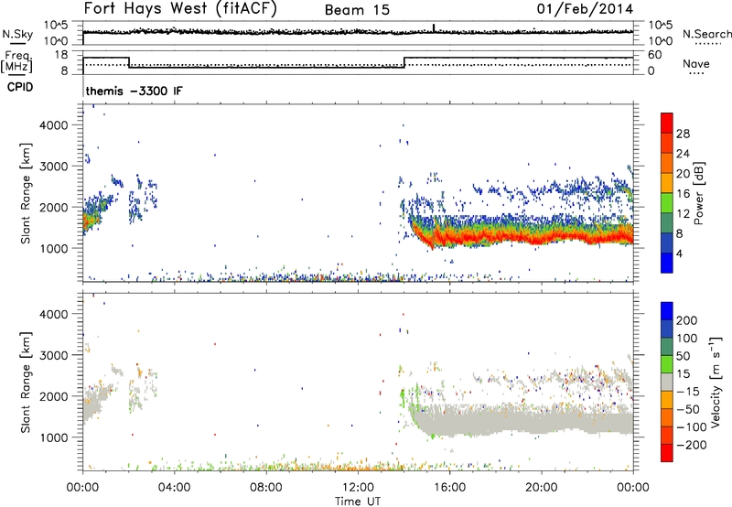Image resolution: width=732 pixels, height=507 pixels.
Task: Click the '16:00' time axis label
Action: pos(449,488)
